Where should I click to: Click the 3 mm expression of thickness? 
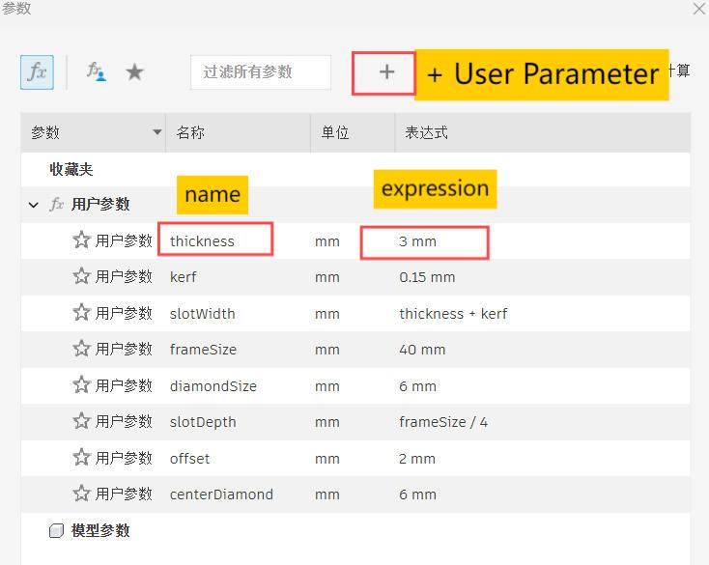tap(417, 241)
